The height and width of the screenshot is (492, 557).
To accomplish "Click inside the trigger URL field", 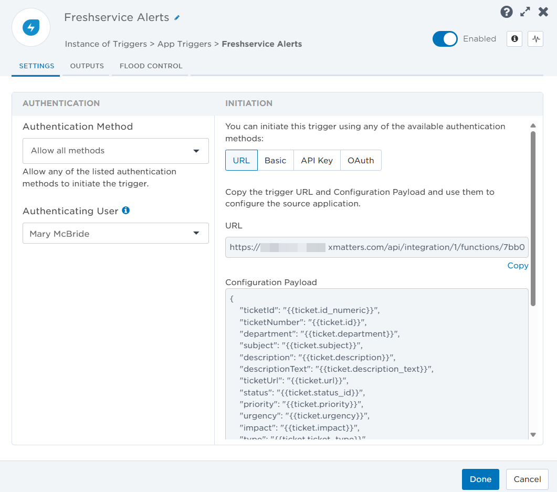I will pos(376,247).
